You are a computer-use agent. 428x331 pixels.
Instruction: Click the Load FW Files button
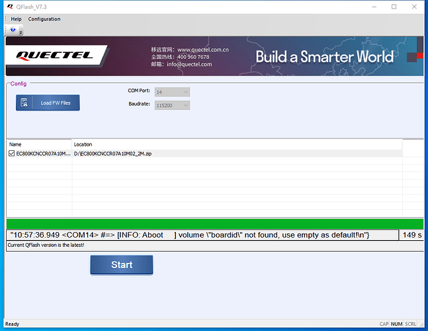pyautogui.click(x=48, y=103)
